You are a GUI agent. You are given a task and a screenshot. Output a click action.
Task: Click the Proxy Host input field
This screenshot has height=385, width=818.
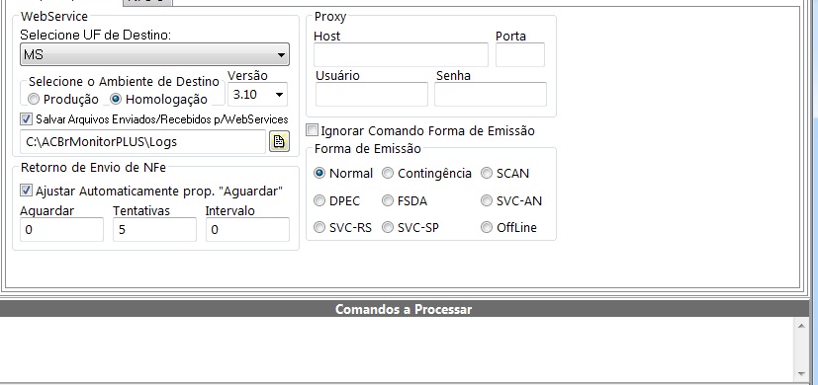401,54
